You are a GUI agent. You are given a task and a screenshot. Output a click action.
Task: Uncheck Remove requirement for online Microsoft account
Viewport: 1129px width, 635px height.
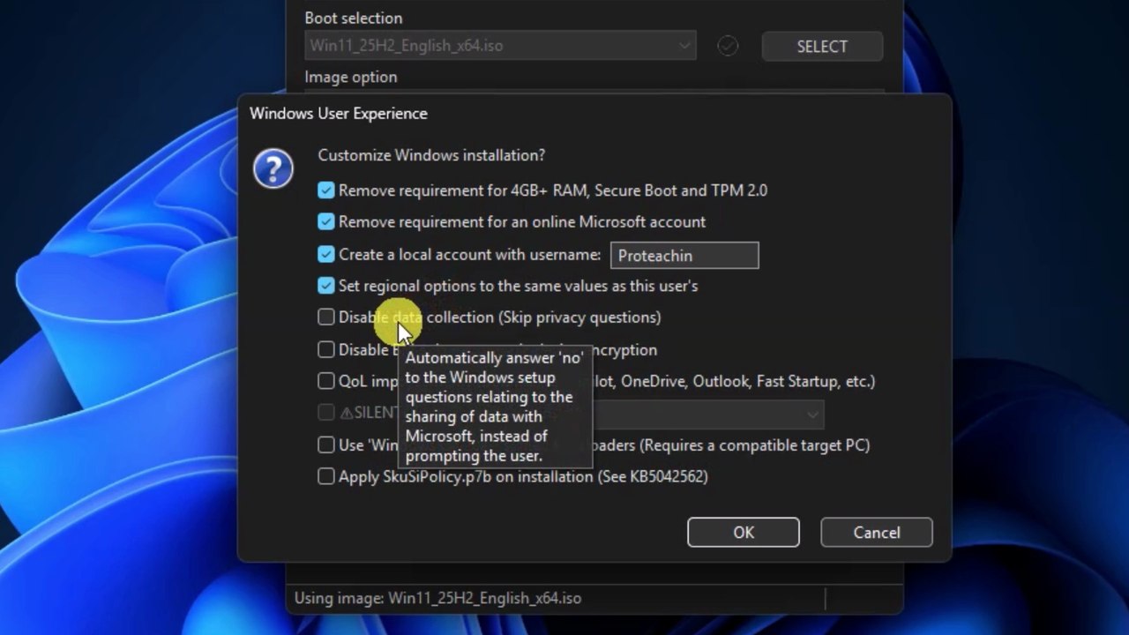[x=326, y=221]
